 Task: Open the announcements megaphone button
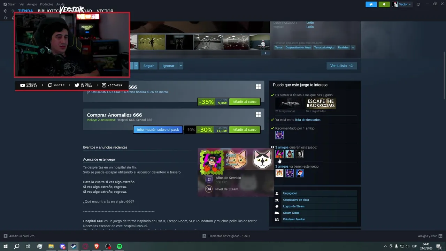click(x=371, y=4)
